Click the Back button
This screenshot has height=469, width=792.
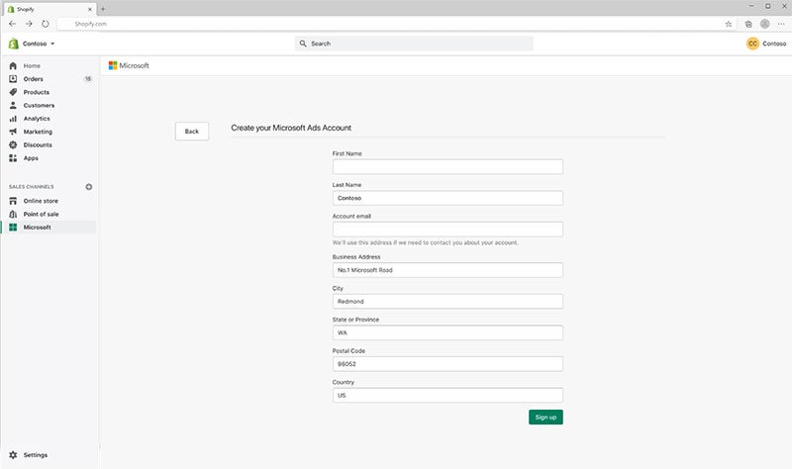(x=192, y=132)
